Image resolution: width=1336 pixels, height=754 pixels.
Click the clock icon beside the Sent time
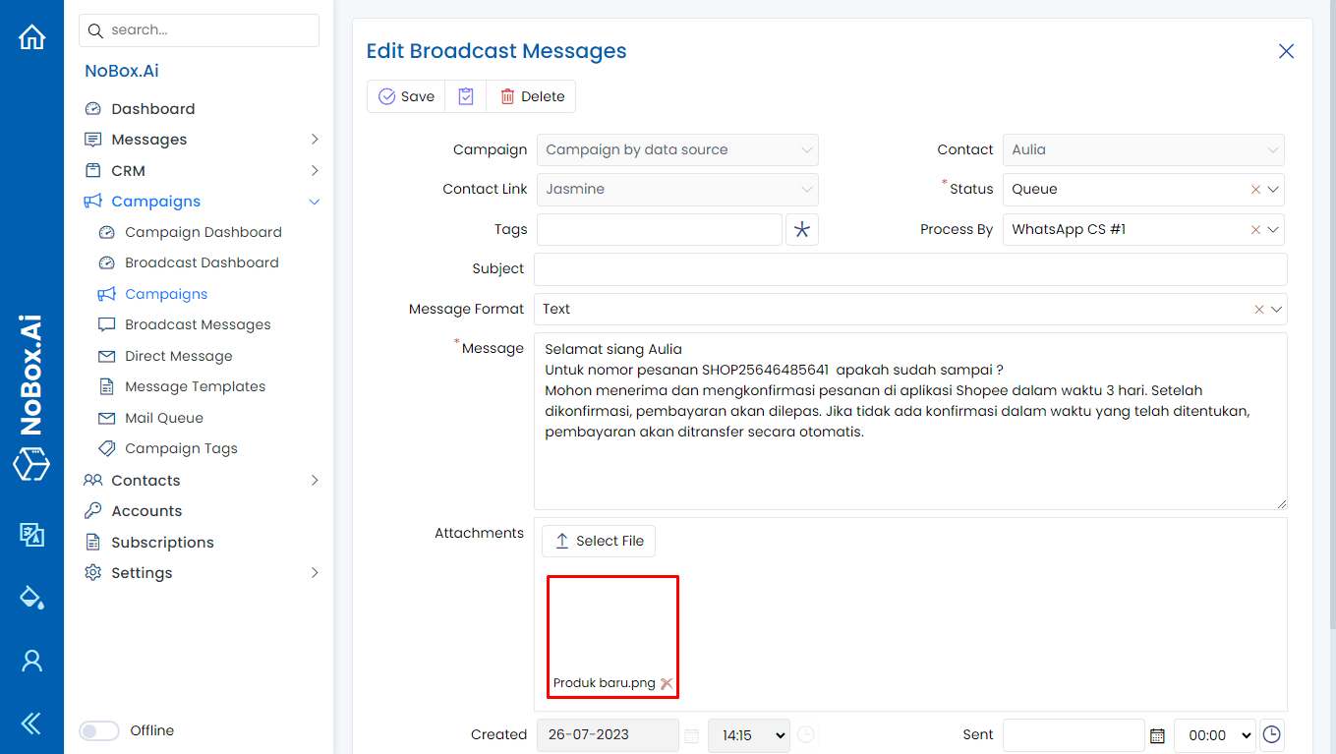(x=1271, y=734)
